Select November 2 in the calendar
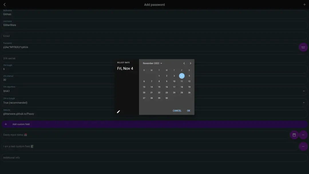This screenshot has height=174, width=309. click(x=167, y=76)
